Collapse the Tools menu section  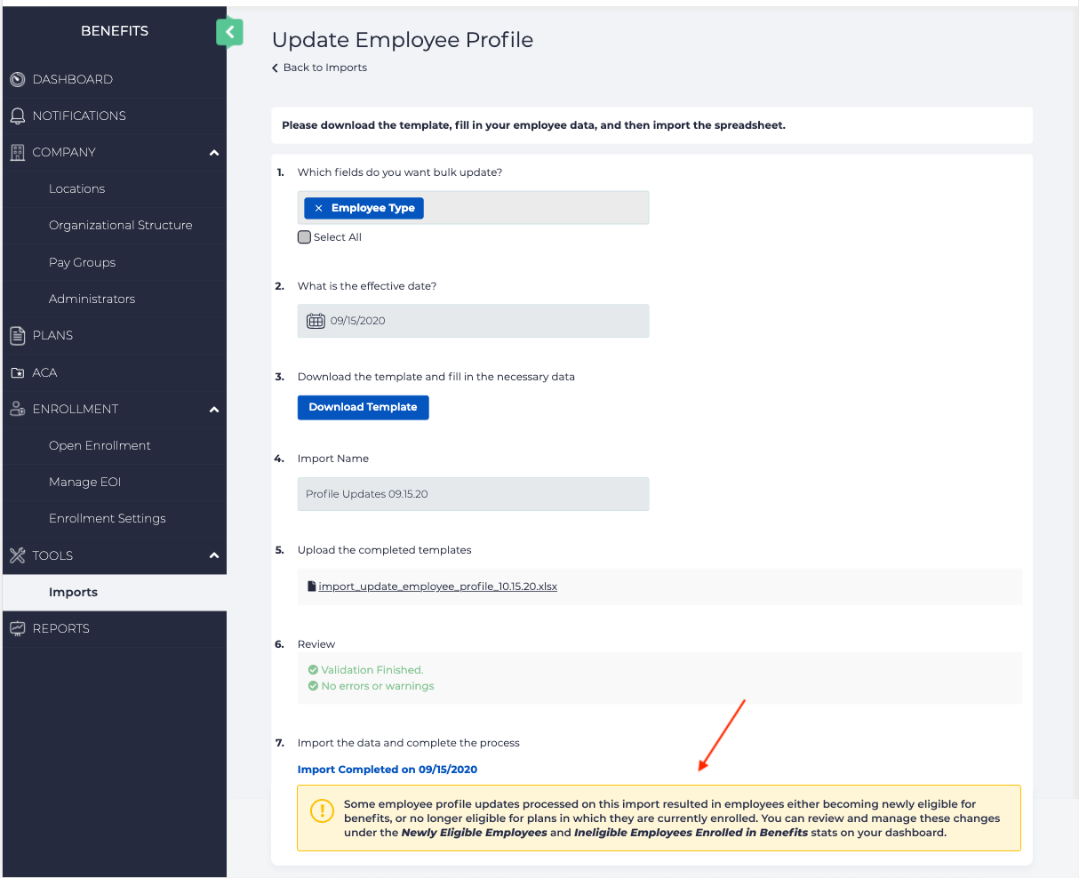coord(214,555)
